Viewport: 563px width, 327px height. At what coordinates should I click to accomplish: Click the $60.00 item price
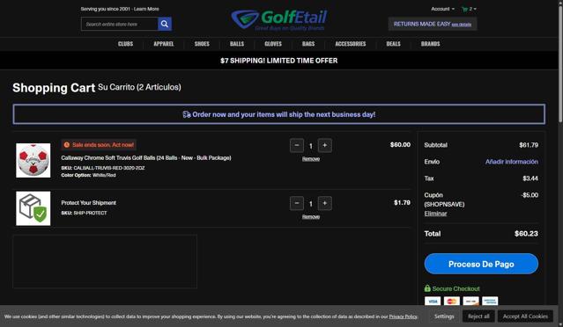pos(400,145)
